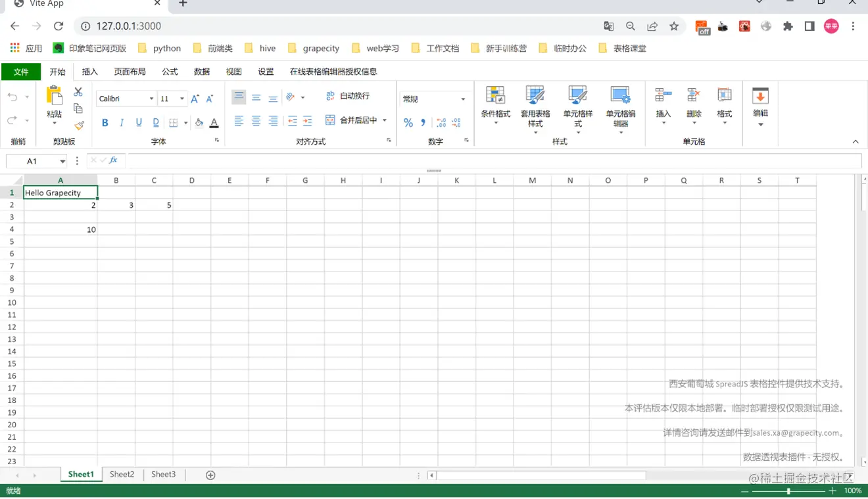Decrease font size with the smaller A icon
The image size is (868, 499).
(210, 99)
